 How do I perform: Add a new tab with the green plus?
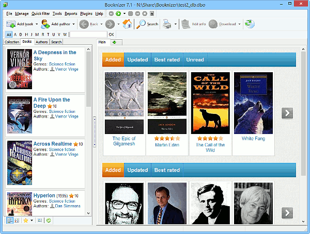click(x=114, y=42)
